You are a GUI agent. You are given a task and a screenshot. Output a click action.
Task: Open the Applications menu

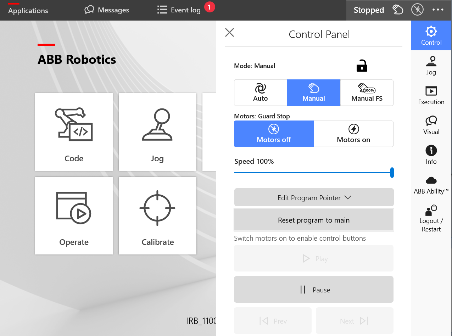point(28,11)
